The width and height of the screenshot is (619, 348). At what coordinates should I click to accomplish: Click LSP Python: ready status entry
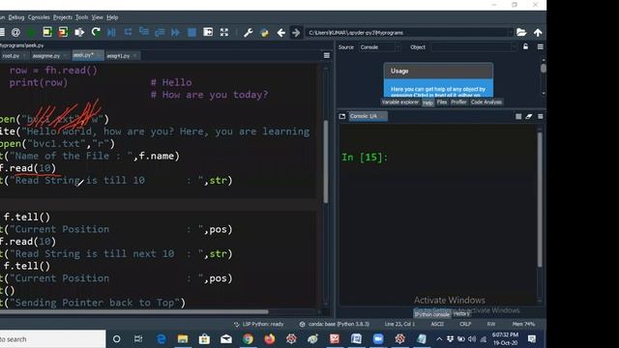tap(259, 325)
